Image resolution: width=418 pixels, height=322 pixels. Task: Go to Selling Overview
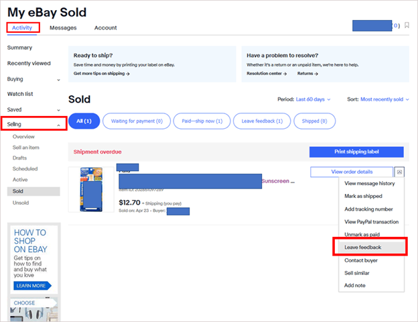pos(23,137)
